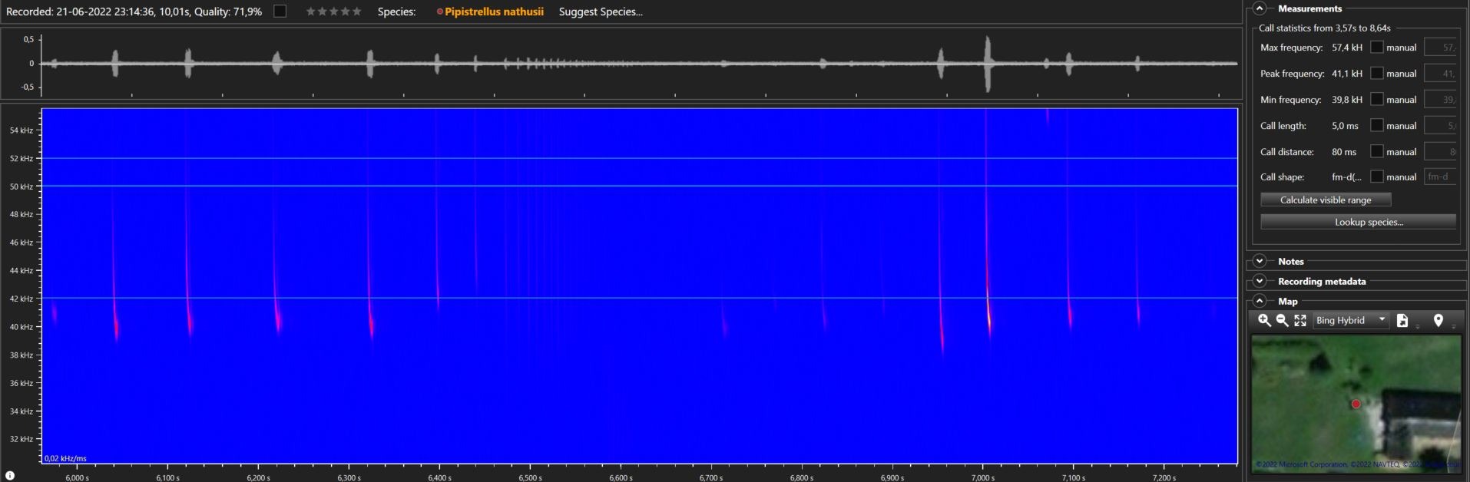This screenshot has width=1470, height=482.
Task: Enable manual Max frequency checkbox
Action: [x=1377, y=48]
